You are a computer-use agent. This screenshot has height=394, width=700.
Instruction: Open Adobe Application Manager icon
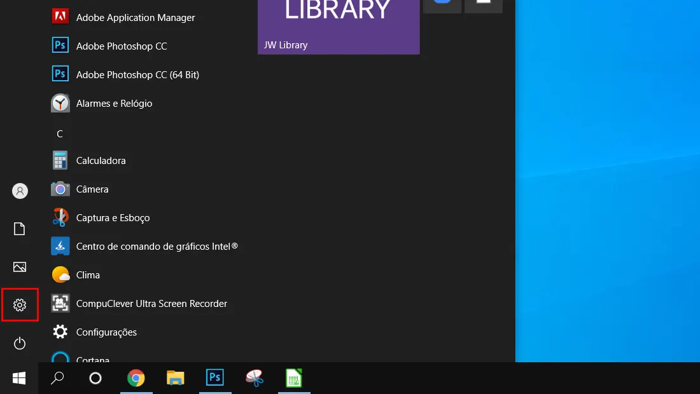(60, 17)
